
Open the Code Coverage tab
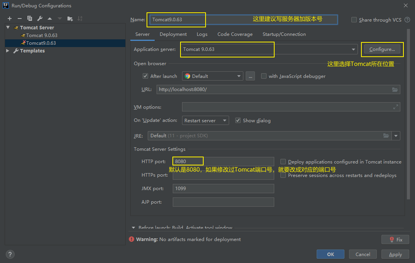pyautogui.click(x=234, y=34)
